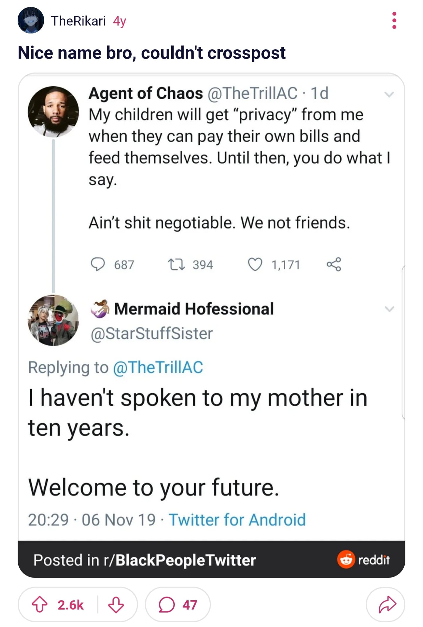
Task: Tap the tweet share icon
Action: coord(334,264)
